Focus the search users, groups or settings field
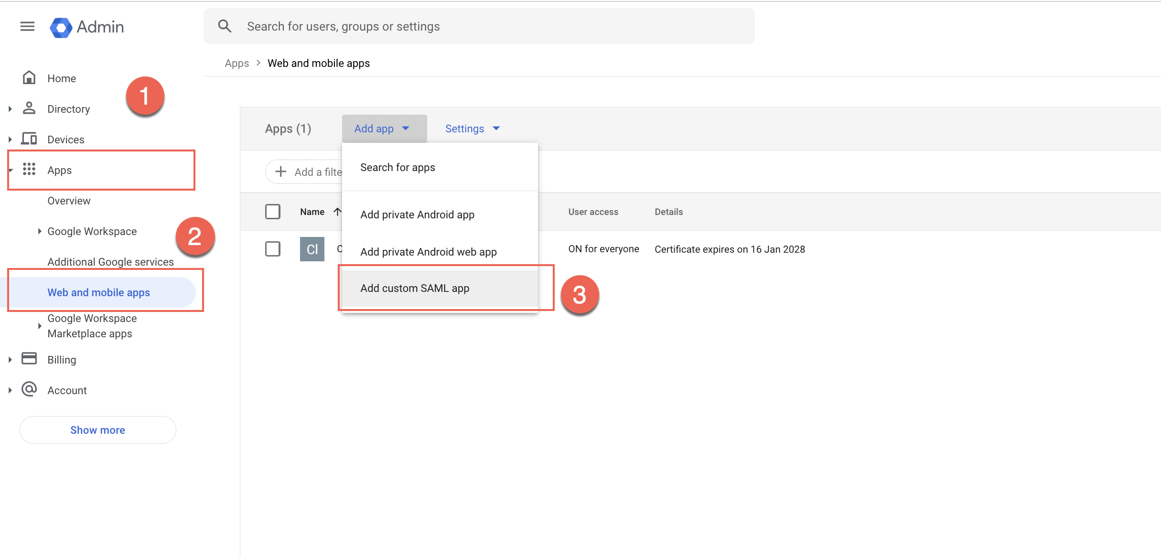 [x=479, y=26]
